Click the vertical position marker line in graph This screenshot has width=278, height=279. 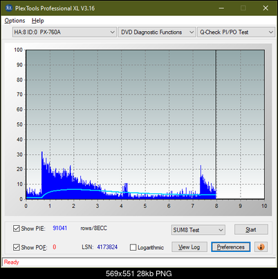pyautogui.click(x=216, y=124)
